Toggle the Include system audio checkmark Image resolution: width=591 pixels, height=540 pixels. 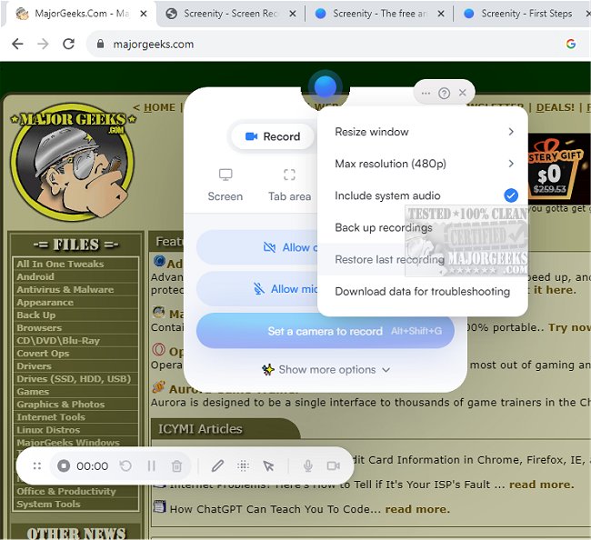pyautogui.click(x=510, y=195)
